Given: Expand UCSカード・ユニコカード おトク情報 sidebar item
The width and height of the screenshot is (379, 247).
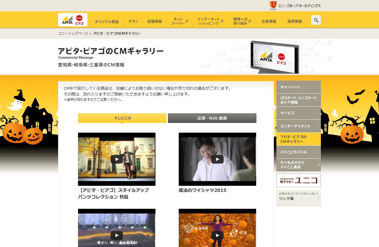Looking at the screenshot, I should (x=298, y=100).
